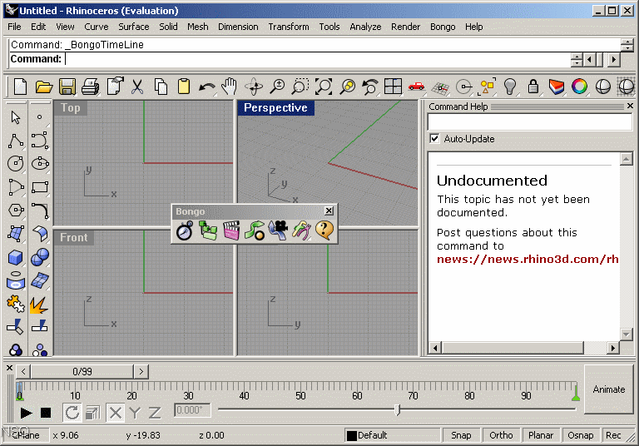Close the Command Help panel
The width and height of the screenshot is (639, 446).
[x=630, y=106]
